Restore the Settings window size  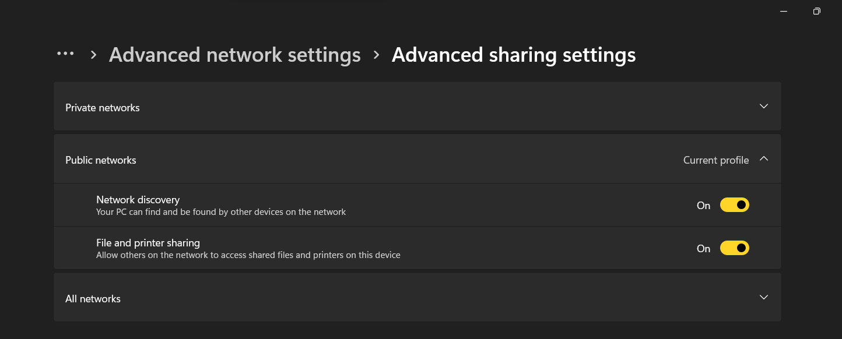816,11
